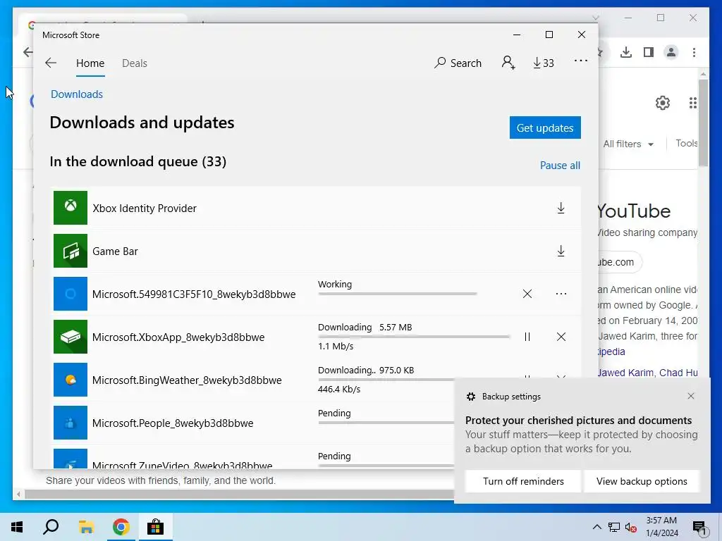The image size is (722, 541).
Task: Switch to the Deals tab
Action: click(135, 63)
